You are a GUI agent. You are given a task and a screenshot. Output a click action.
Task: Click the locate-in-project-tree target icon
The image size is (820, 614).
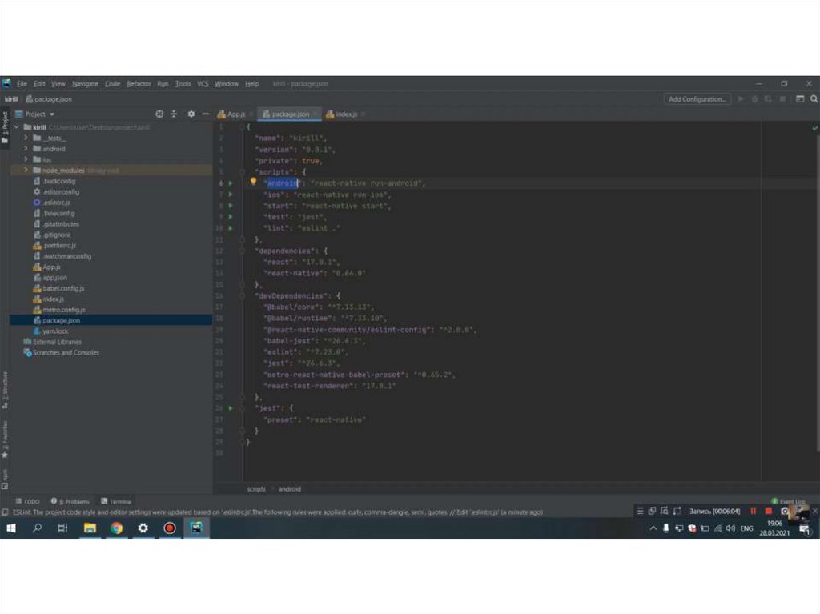(x=159, y=114)
